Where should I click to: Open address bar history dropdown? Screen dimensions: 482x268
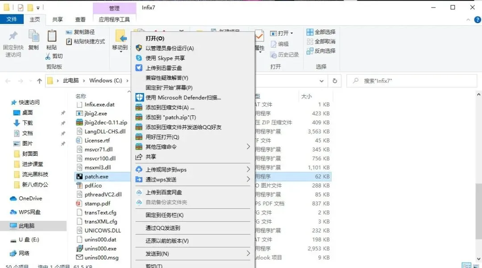pyautogui.click(x=321, y=81)
